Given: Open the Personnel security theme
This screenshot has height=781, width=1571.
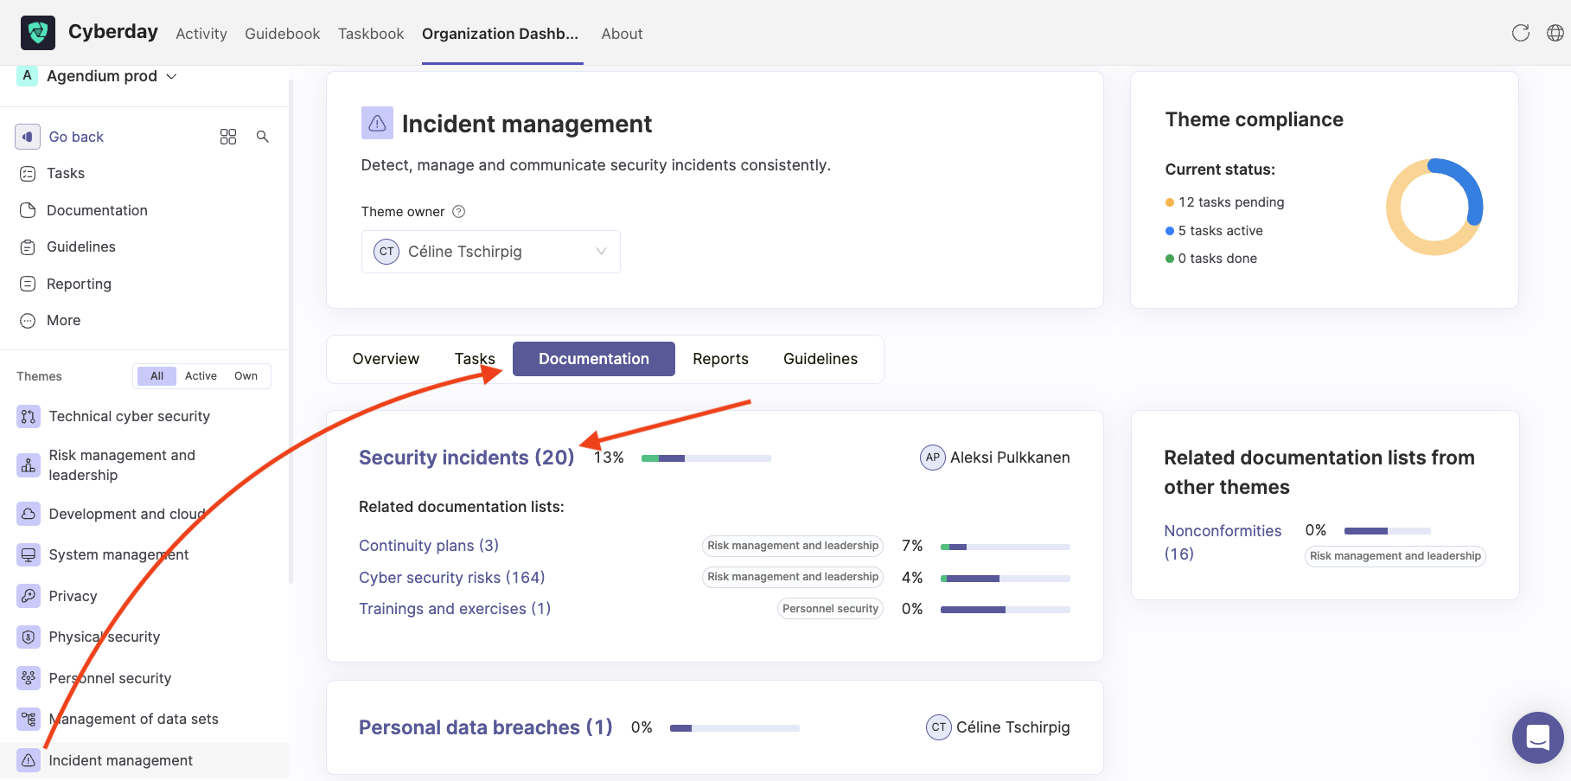Looking at the screenshot, I should click(x=111, y=678).
